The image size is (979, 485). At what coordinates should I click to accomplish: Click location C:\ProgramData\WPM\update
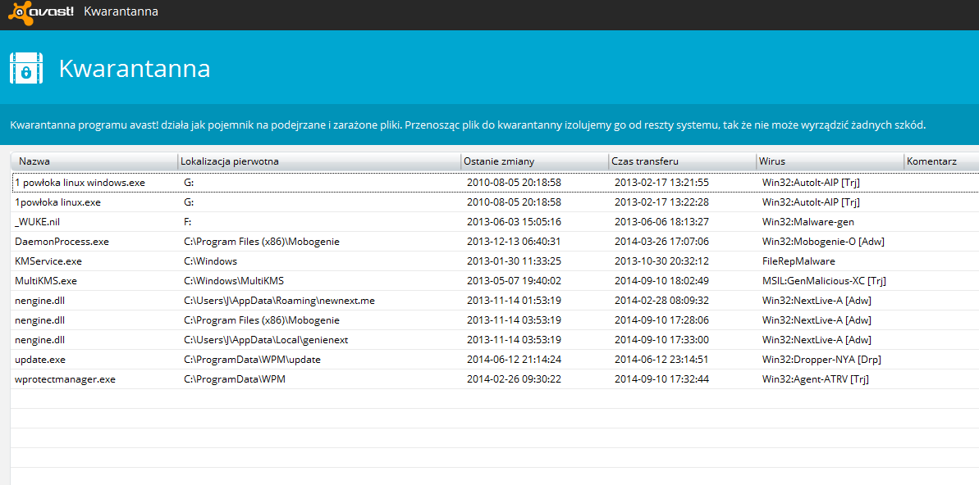coord(252,360)
